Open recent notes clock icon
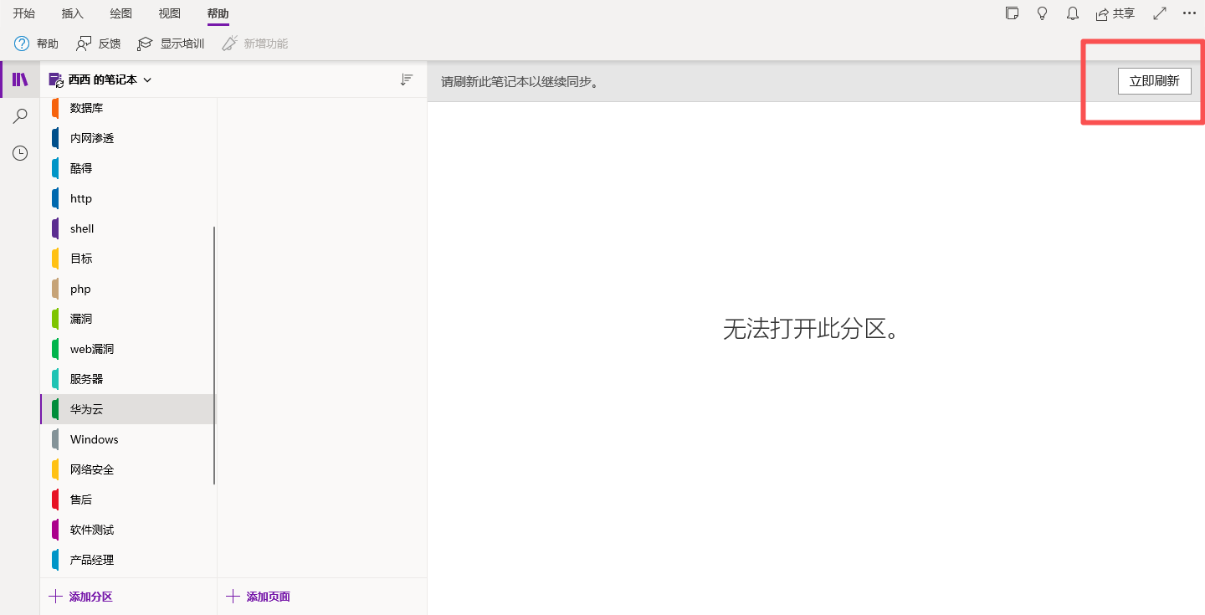1205x615 pixels. coord(20,153)
